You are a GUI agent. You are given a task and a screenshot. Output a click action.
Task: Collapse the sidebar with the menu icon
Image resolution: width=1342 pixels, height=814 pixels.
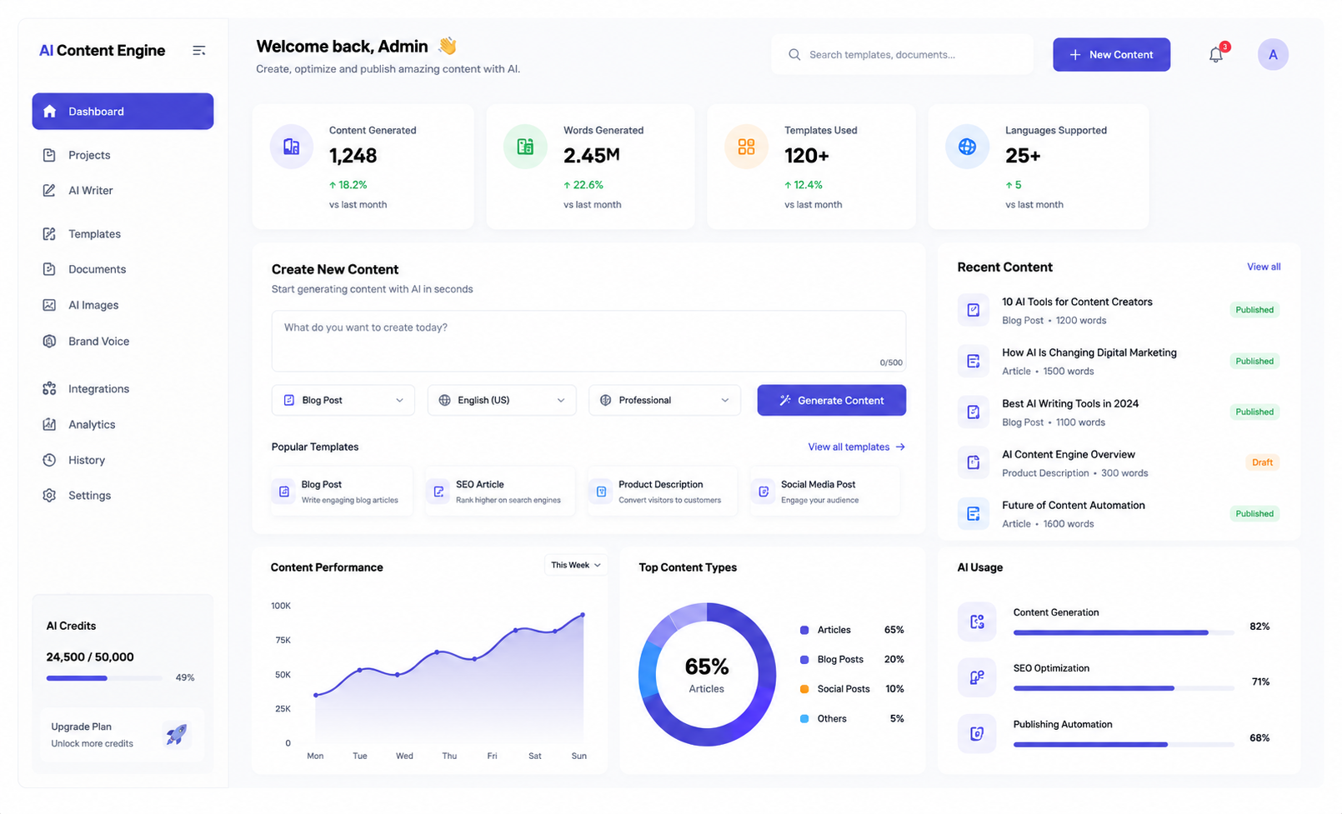[x=198, y=51]
